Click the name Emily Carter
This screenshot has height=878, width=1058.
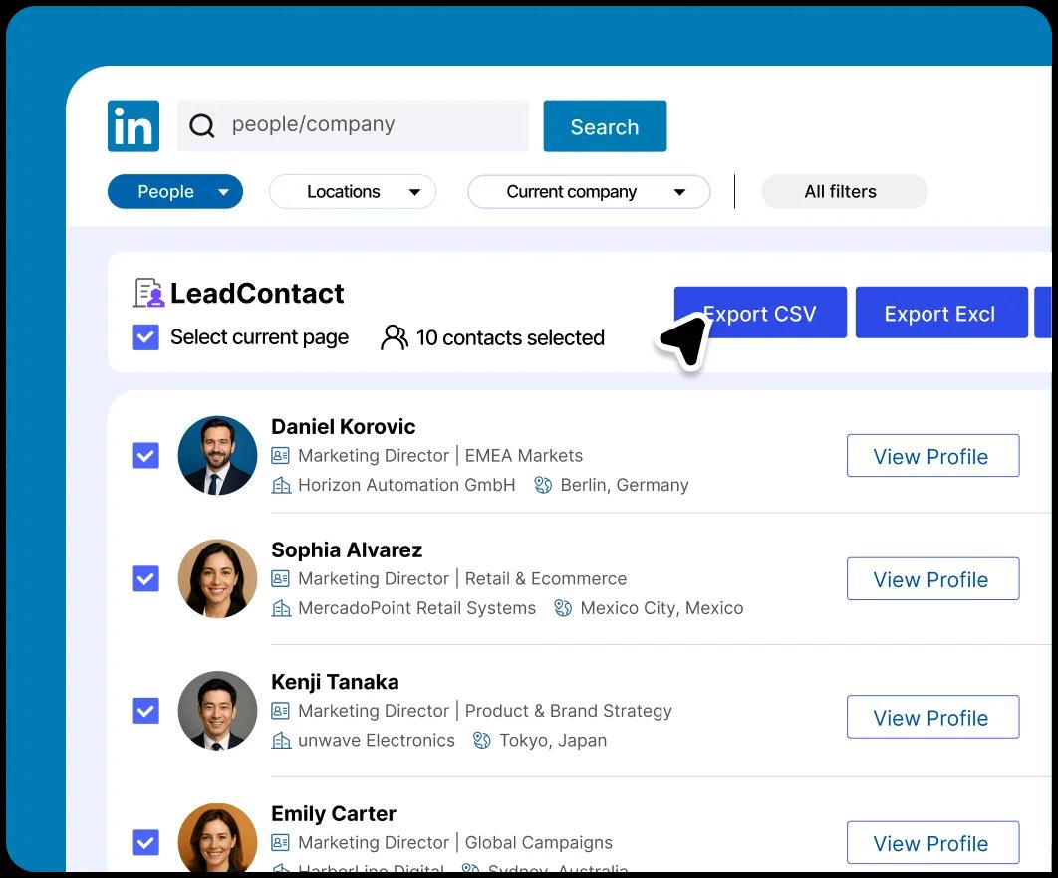334,814
